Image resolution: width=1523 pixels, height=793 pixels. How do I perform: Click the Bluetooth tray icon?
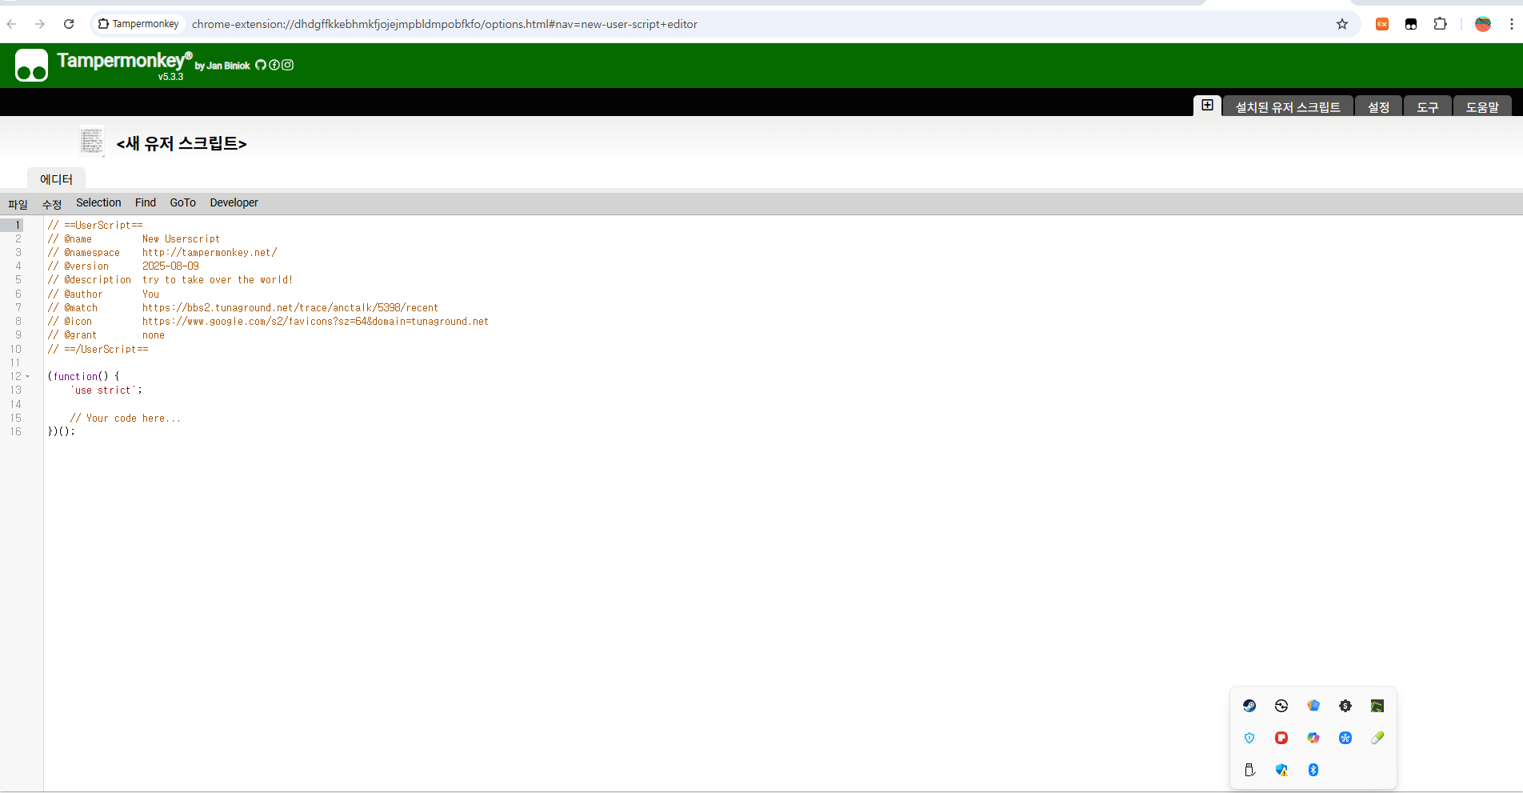(1313, 770)
